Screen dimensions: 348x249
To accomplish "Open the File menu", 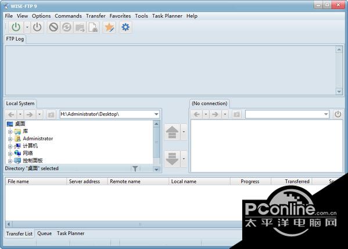I will [9, 16].
